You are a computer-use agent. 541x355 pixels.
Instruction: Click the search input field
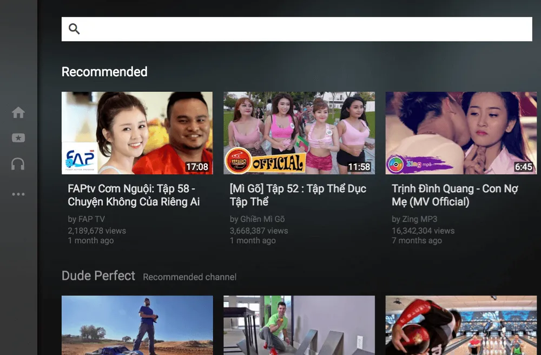point(298,28)
